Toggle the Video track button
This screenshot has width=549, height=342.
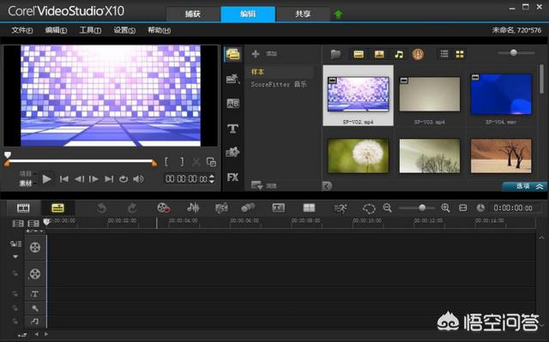[34, 247]
